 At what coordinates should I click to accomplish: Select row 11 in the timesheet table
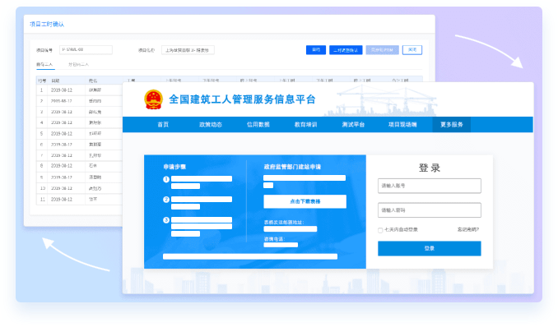[x=79, y=199]
